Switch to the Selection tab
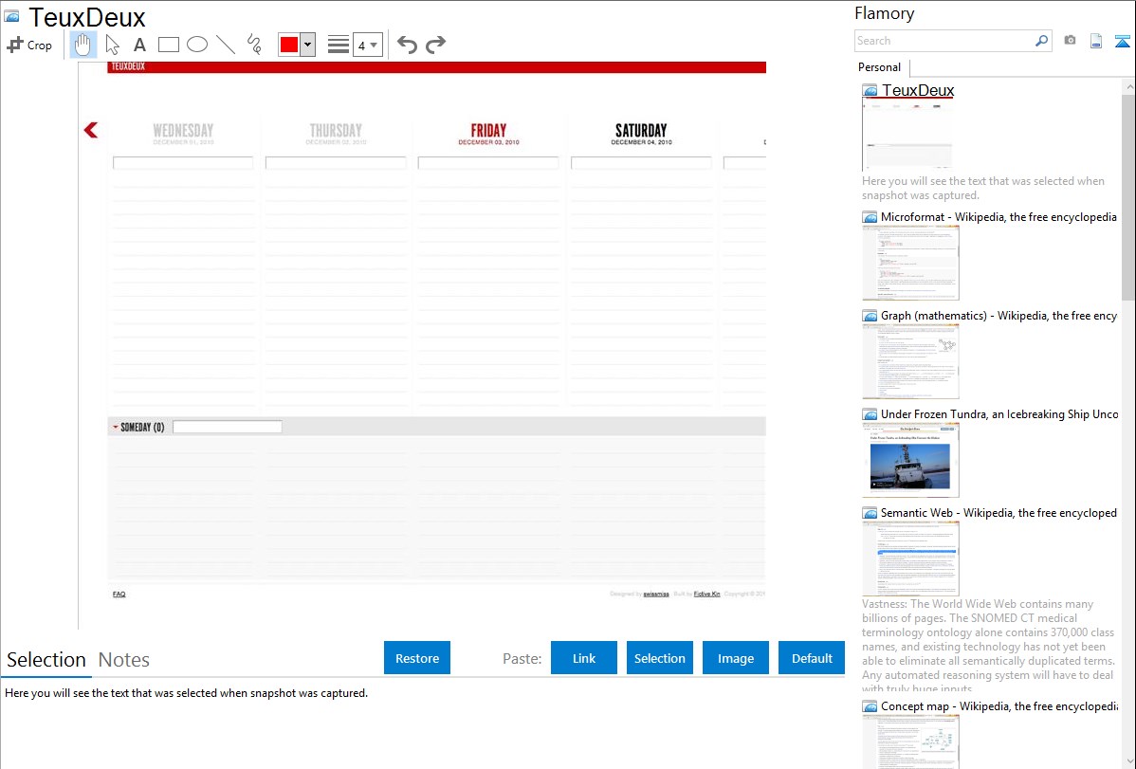Image resolution: width=1136 pixels, height=769 pixels. pos(46,660)
